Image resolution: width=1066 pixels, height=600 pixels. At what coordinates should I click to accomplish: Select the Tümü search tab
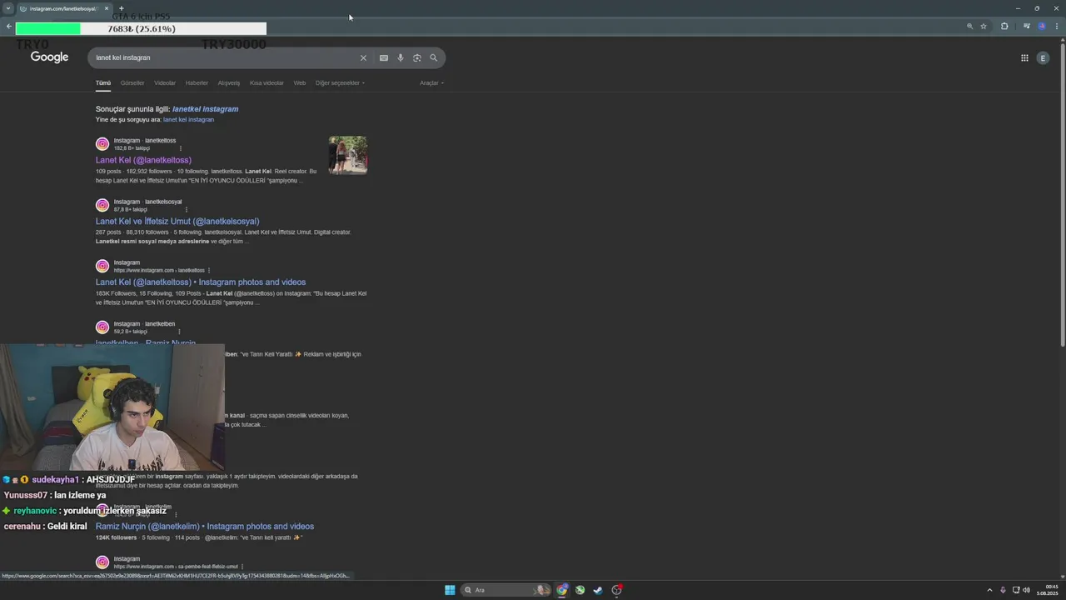pyautogui.click(x=103, y=83)
